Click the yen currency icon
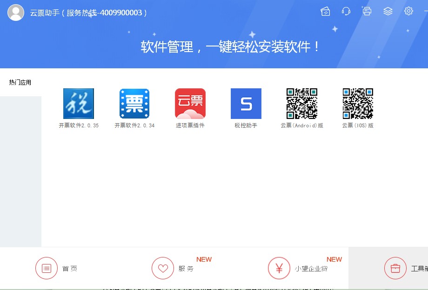This screenshot has width=428, height=290. 279,268
